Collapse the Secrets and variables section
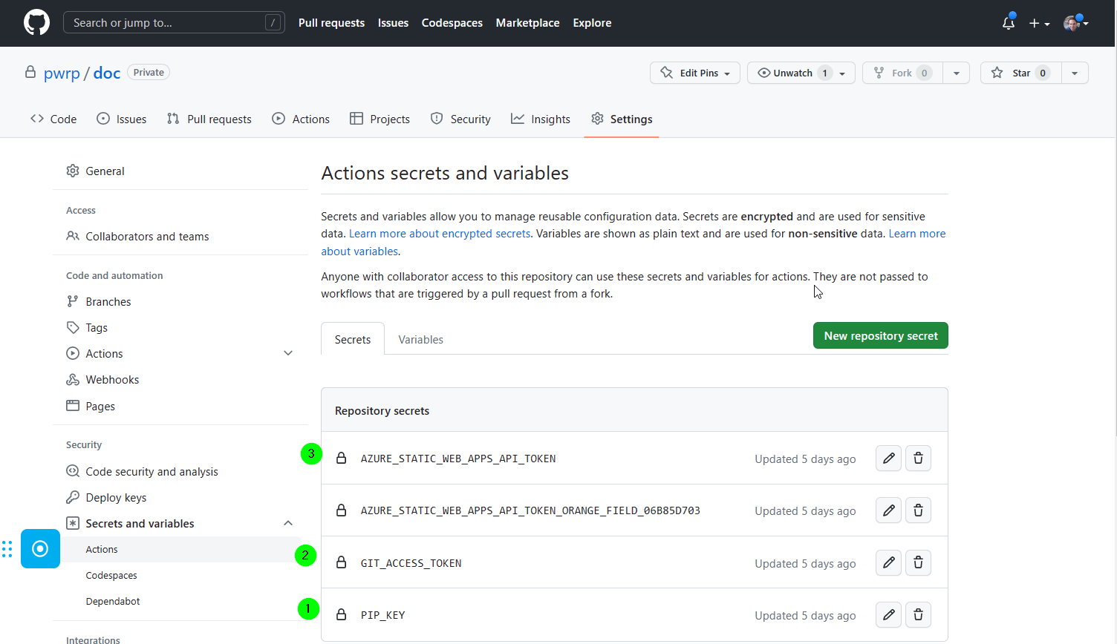Image resolution: width=1117 pixels, height=644 pixels. [288, 523]
